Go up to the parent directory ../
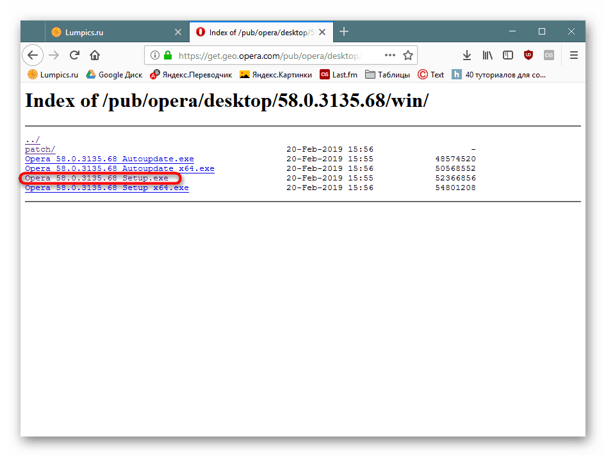The image size is (606, 457). 33,140
